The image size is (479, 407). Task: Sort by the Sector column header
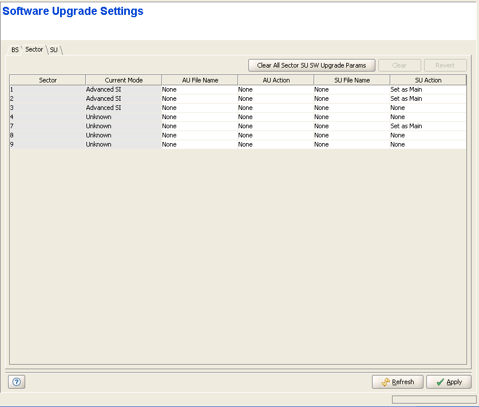pyautogui.click(x=47, y=80)
